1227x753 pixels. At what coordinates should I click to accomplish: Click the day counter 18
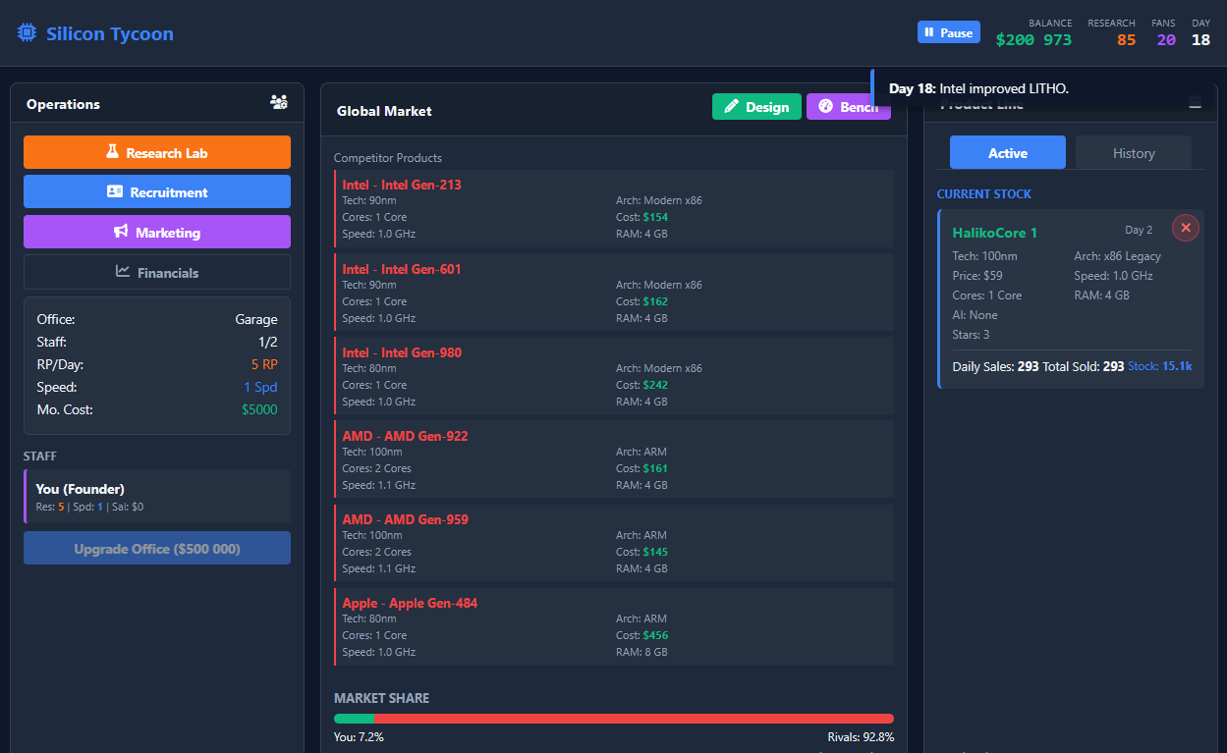(1200, 40)
